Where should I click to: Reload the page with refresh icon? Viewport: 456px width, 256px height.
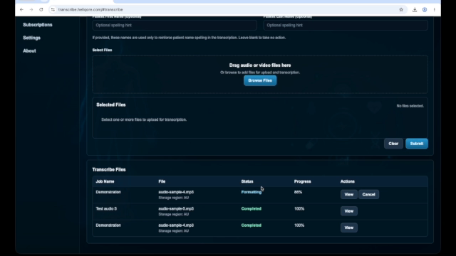[41, 9]
